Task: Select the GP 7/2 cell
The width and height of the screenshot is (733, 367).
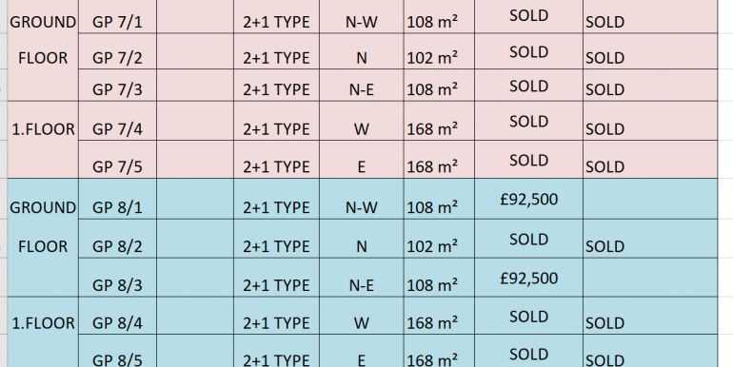Action: coord(117,51)
